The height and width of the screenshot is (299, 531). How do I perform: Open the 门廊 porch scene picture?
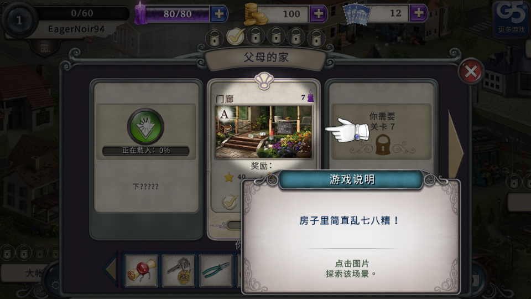pyautogui.click(x=263, y=132)
